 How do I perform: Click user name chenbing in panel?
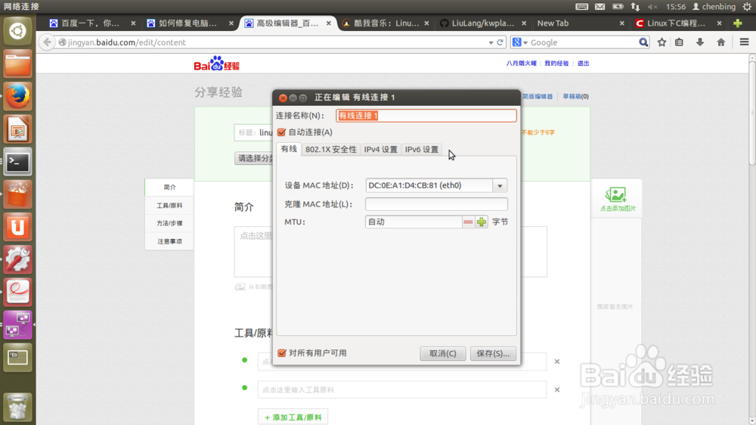pos(714,7)
